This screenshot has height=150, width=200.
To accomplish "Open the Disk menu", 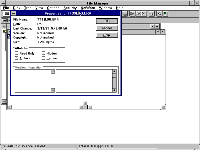I will click(16, 8).
